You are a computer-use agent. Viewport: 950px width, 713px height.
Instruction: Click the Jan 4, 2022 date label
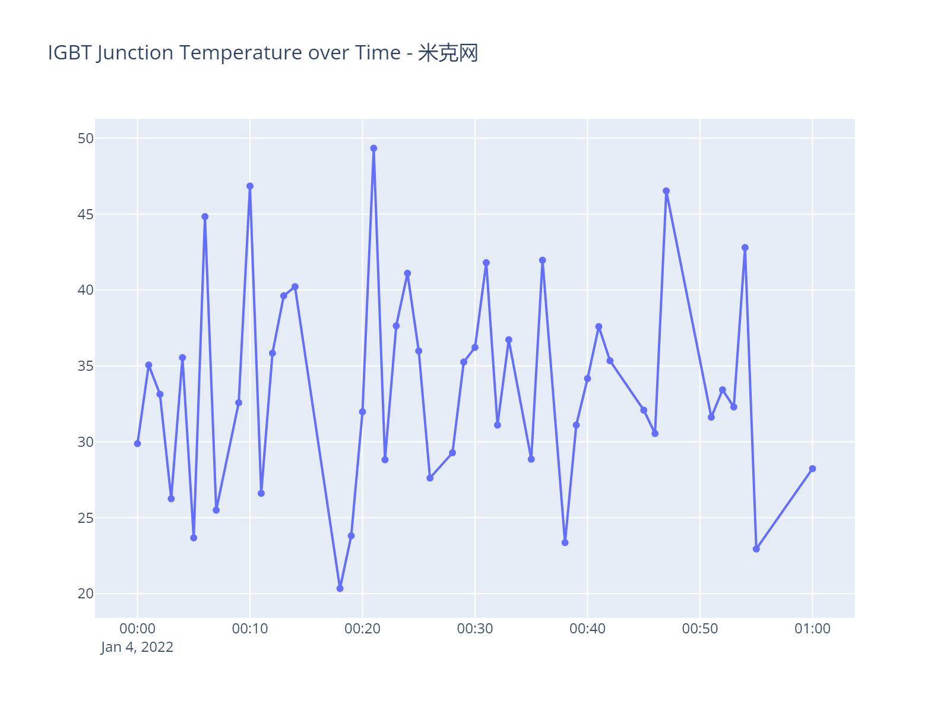[x=137, y=647]
